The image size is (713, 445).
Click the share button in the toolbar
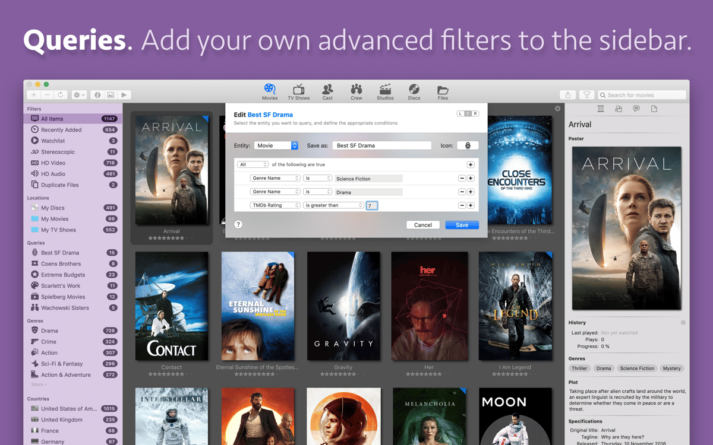click(567, 95)
